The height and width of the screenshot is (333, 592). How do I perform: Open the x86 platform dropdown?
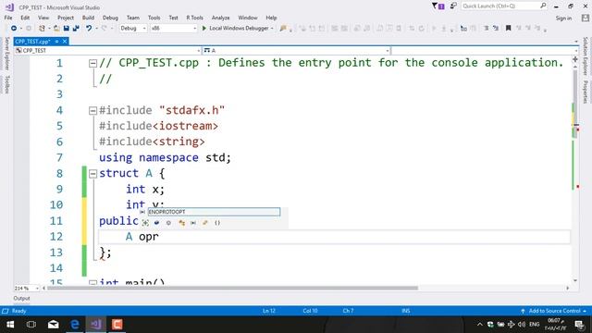(x=173, y=29)
